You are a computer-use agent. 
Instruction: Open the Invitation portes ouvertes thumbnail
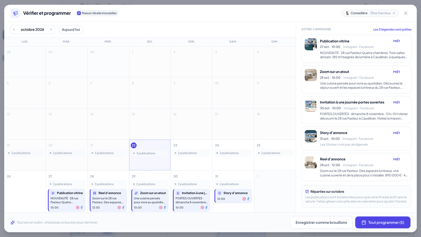click(x=311, y=106)
